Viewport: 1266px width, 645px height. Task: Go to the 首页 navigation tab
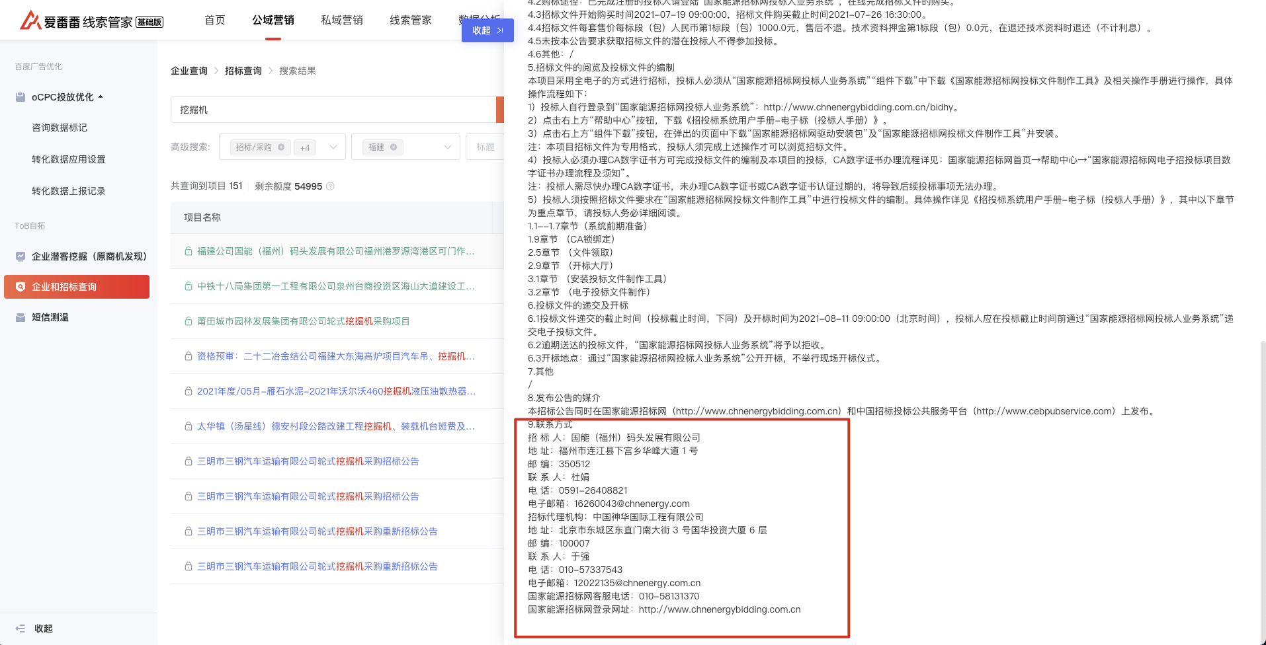pyautogui.click(x=215, y=20)
